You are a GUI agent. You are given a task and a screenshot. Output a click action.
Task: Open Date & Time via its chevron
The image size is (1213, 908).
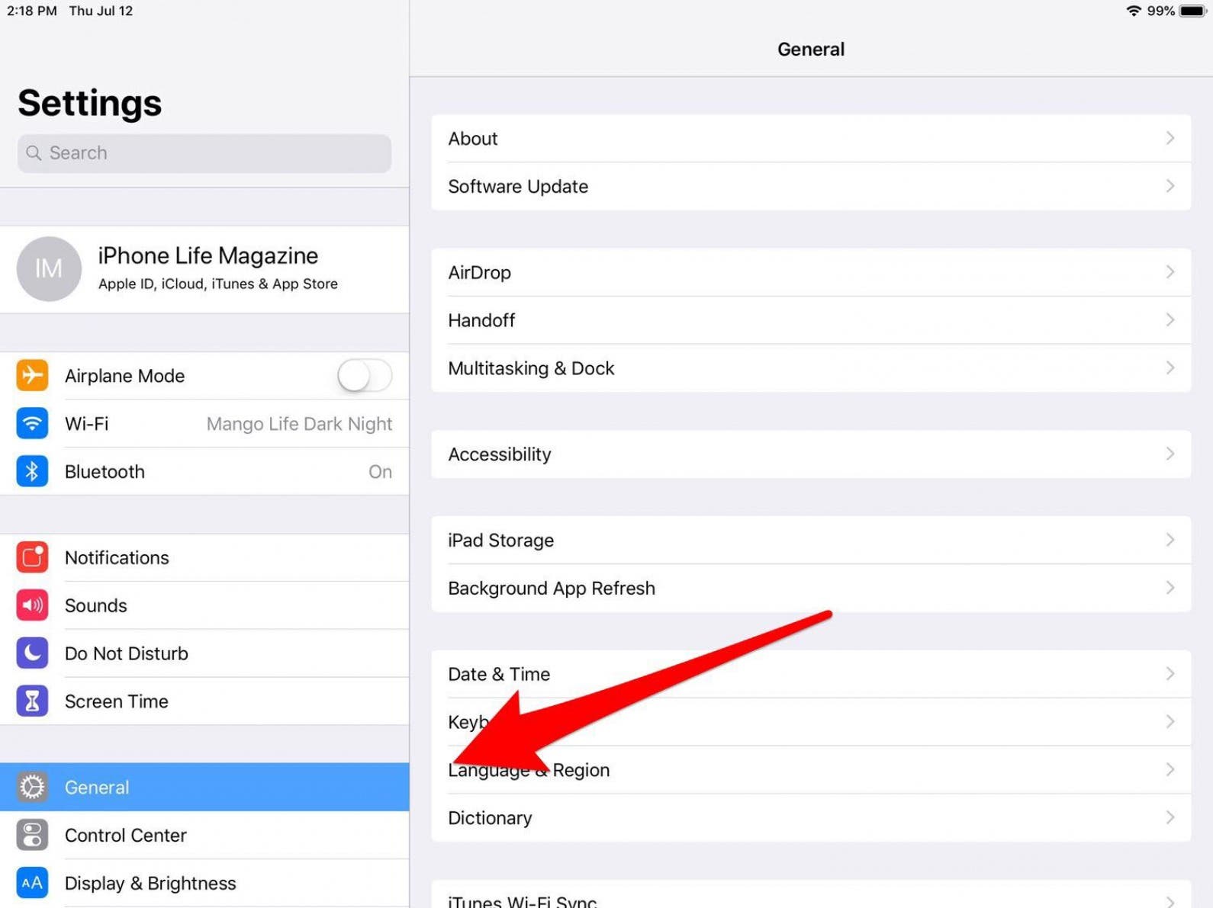pos(1170,674)
